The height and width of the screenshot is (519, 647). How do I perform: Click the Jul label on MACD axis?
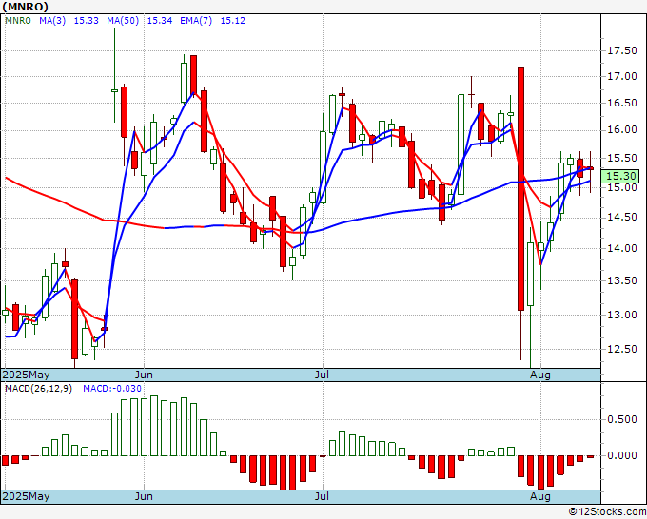322,496
